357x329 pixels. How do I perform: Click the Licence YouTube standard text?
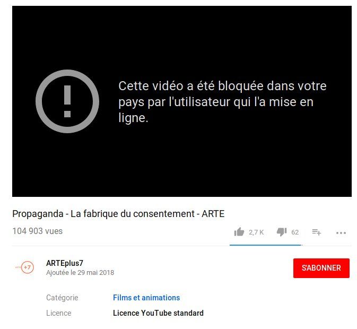pyautogui.click(x=158, y=313)
